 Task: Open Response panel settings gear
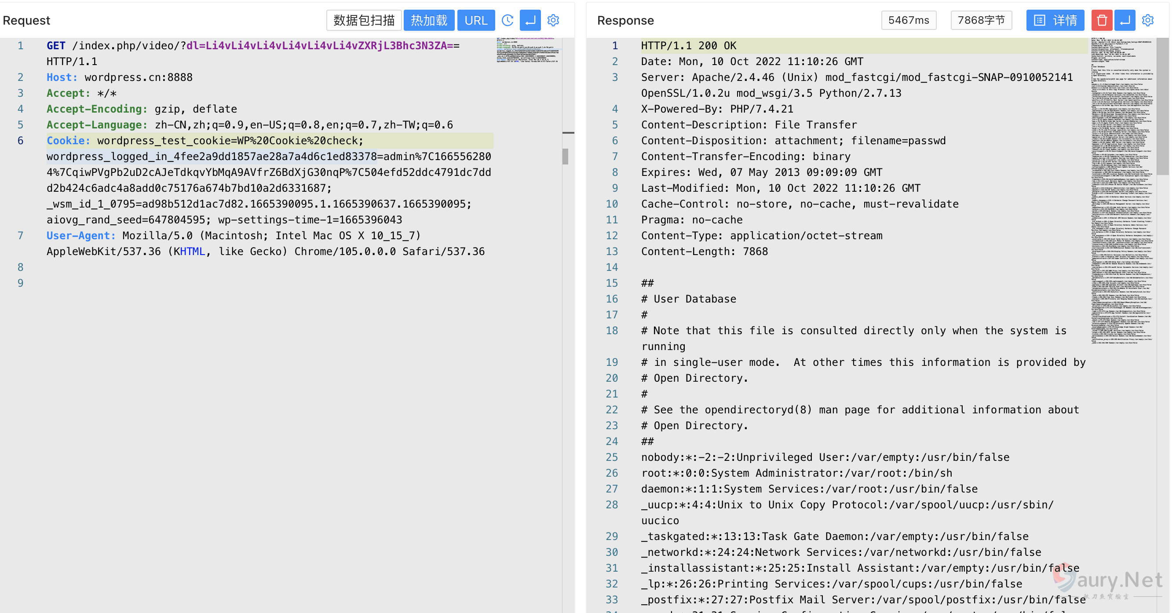pos(1148,21)
